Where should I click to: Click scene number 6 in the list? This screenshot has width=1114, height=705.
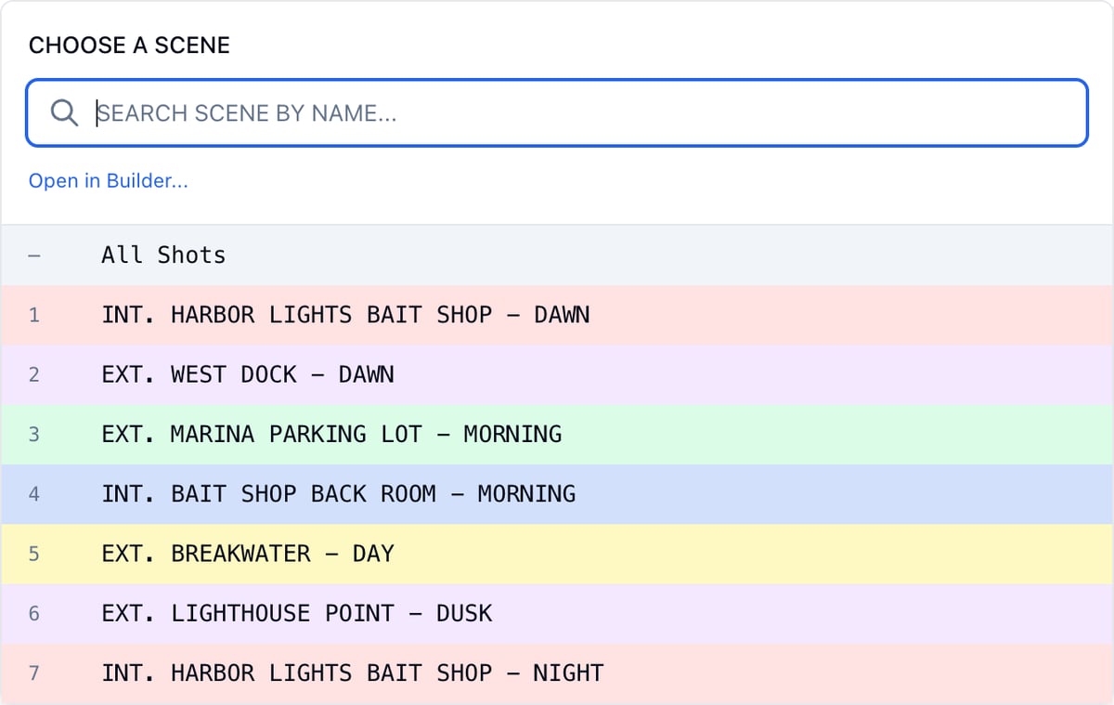[x=34, y=614]
